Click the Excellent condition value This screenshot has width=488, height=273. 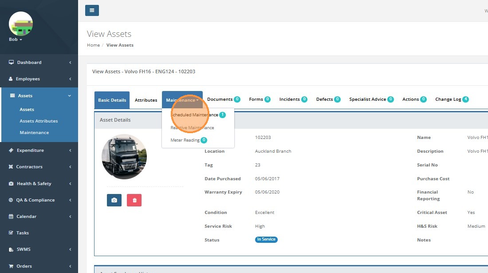coord(264,212)
